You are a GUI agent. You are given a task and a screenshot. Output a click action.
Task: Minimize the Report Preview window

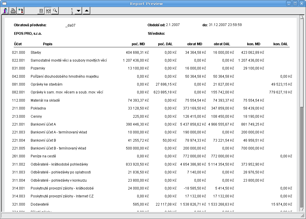tap(289, 4)
